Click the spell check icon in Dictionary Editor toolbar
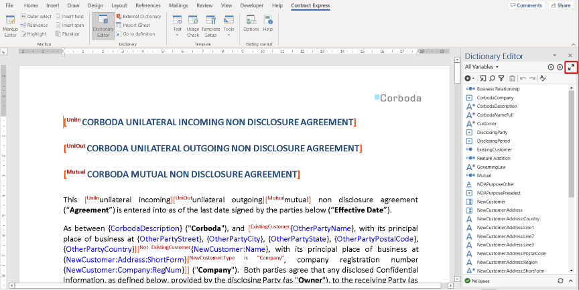Screen dimensions: 579x290 543,78
